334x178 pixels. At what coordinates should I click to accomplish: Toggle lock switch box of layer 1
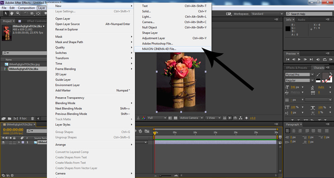click(14, 142)
